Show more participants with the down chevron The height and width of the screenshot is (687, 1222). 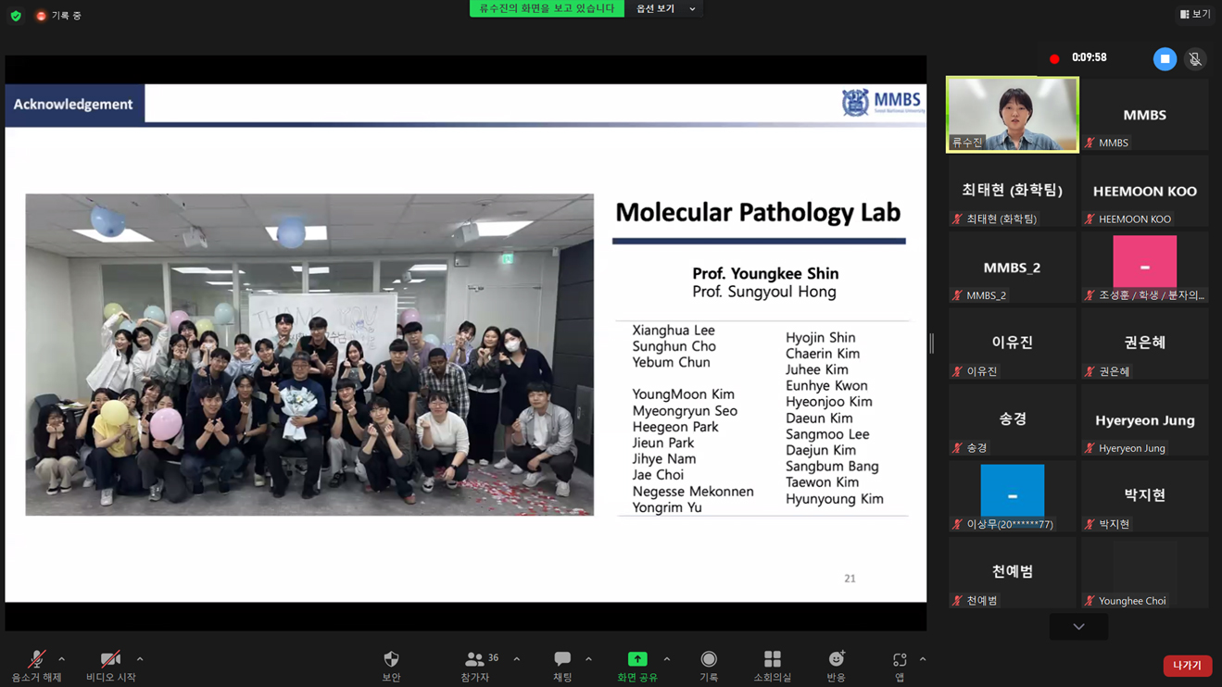1078,627
